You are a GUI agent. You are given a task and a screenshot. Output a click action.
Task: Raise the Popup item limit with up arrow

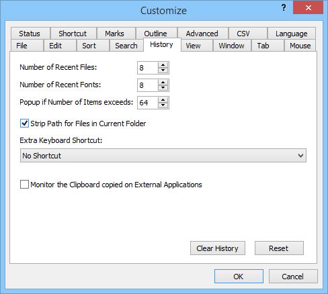(163, 100)
